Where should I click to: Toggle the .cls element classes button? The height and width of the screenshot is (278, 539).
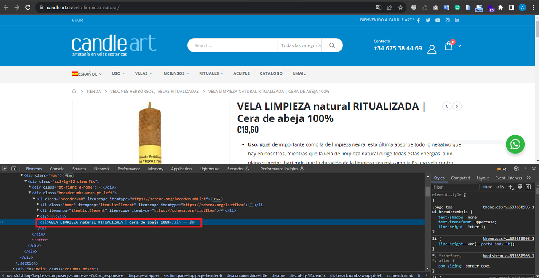[500, 187]
